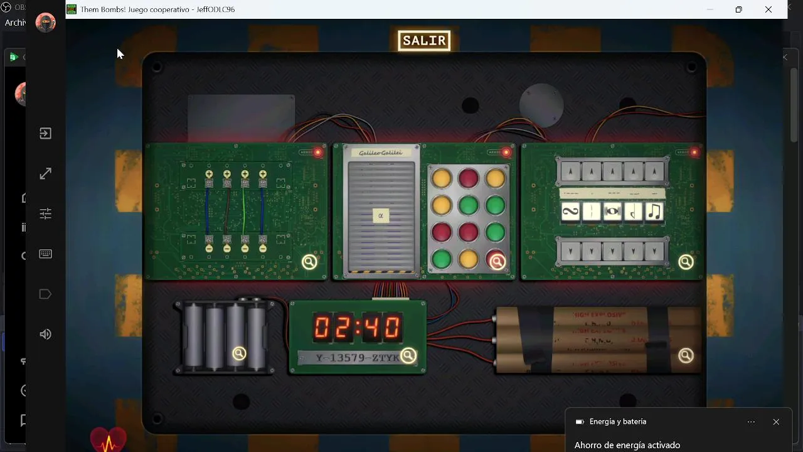Viewport: 803px width, 452px height.
Task: Click down arrow below the vertical bar symbol
Action: [x=592, y=252]
